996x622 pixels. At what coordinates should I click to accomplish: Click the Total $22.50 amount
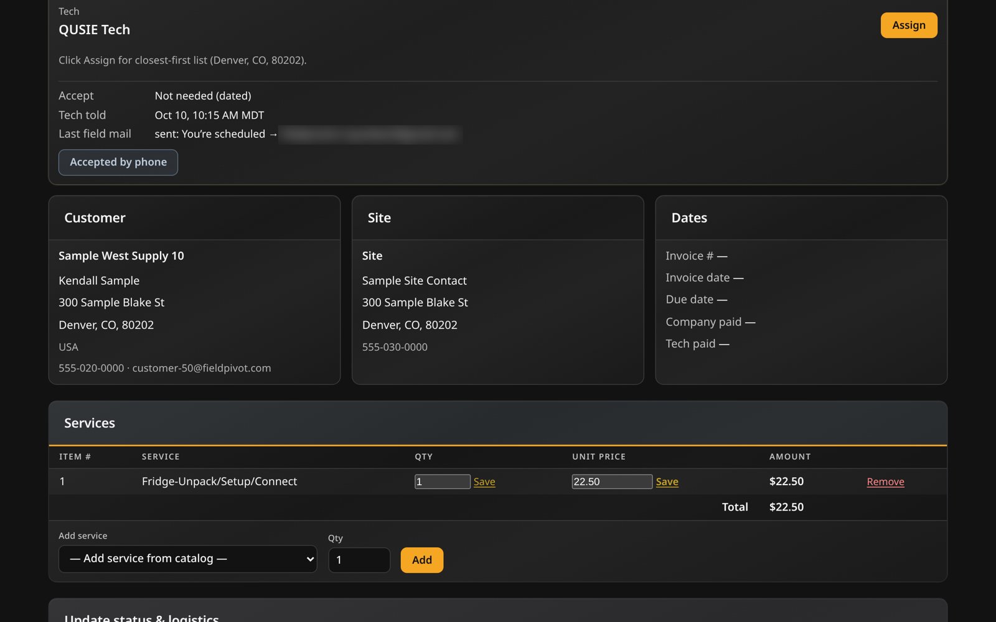pos(786,507)
